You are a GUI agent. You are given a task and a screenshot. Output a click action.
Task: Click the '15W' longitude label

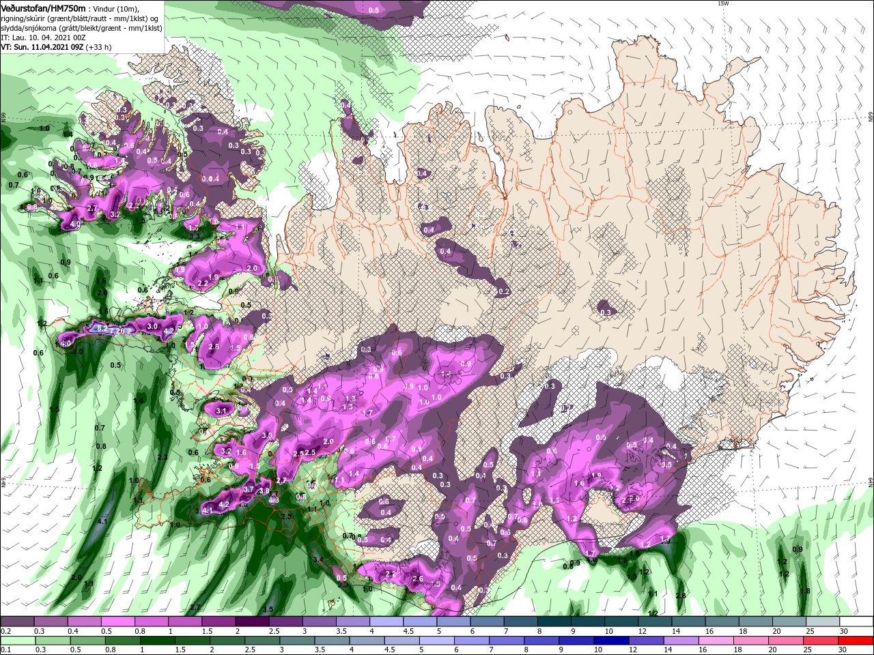(x=723, y=3)
